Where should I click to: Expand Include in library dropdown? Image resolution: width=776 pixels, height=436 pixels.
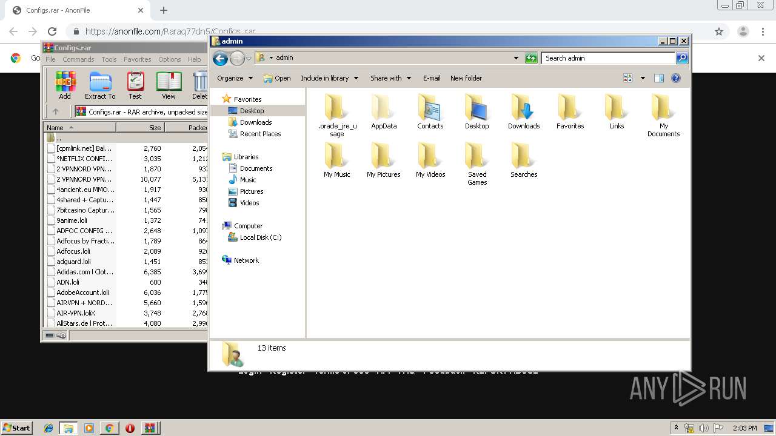pos(329,78)
